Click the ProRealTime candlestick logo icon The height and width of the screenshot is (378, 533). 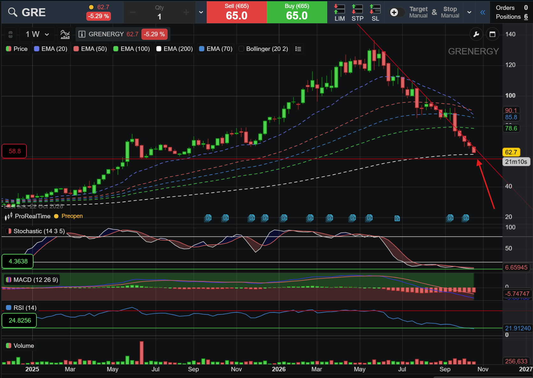tap(9, 216)
